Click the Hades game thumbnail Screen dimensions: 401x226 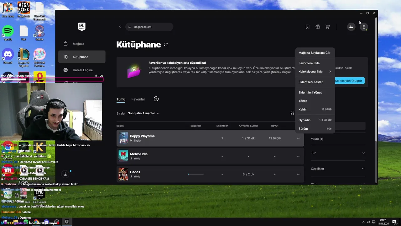point(123,174)
